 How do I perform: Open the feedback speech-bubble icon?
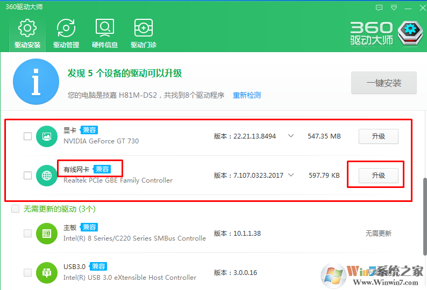coord(380,8)
